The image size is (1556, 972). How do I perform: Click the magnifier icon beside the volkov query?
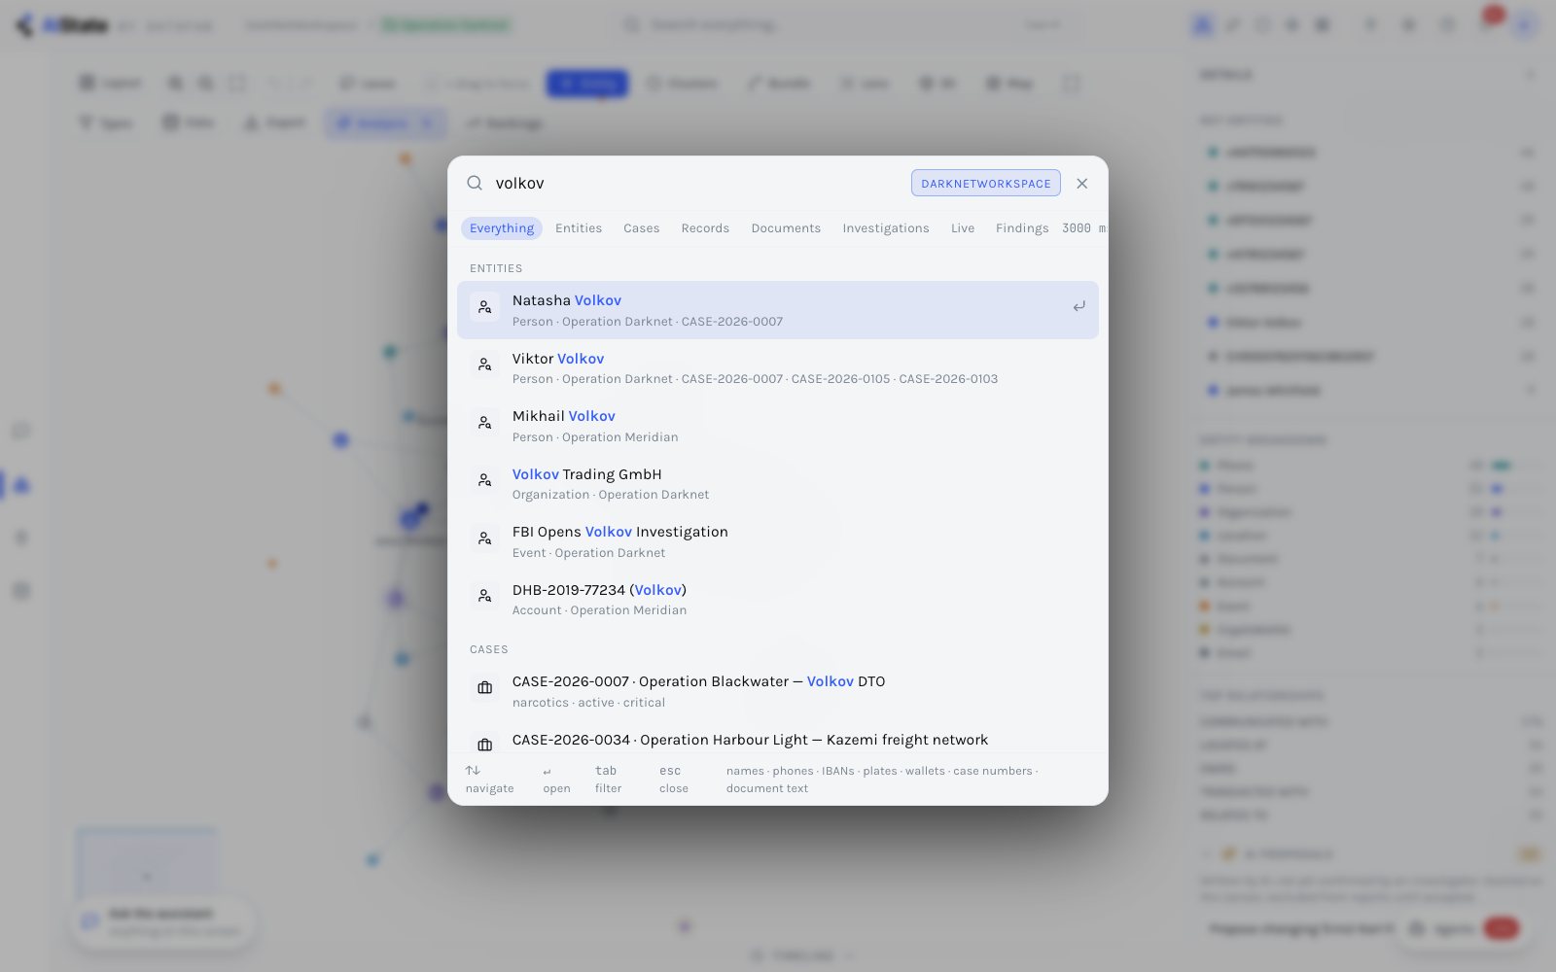coord(475,183)
